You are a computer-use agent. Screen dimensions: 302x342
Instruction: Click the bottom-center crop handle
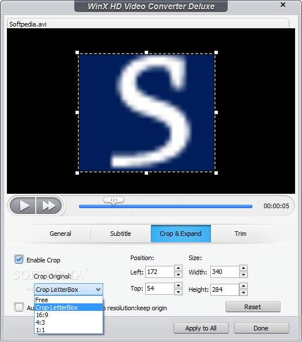tap(146, 173)
